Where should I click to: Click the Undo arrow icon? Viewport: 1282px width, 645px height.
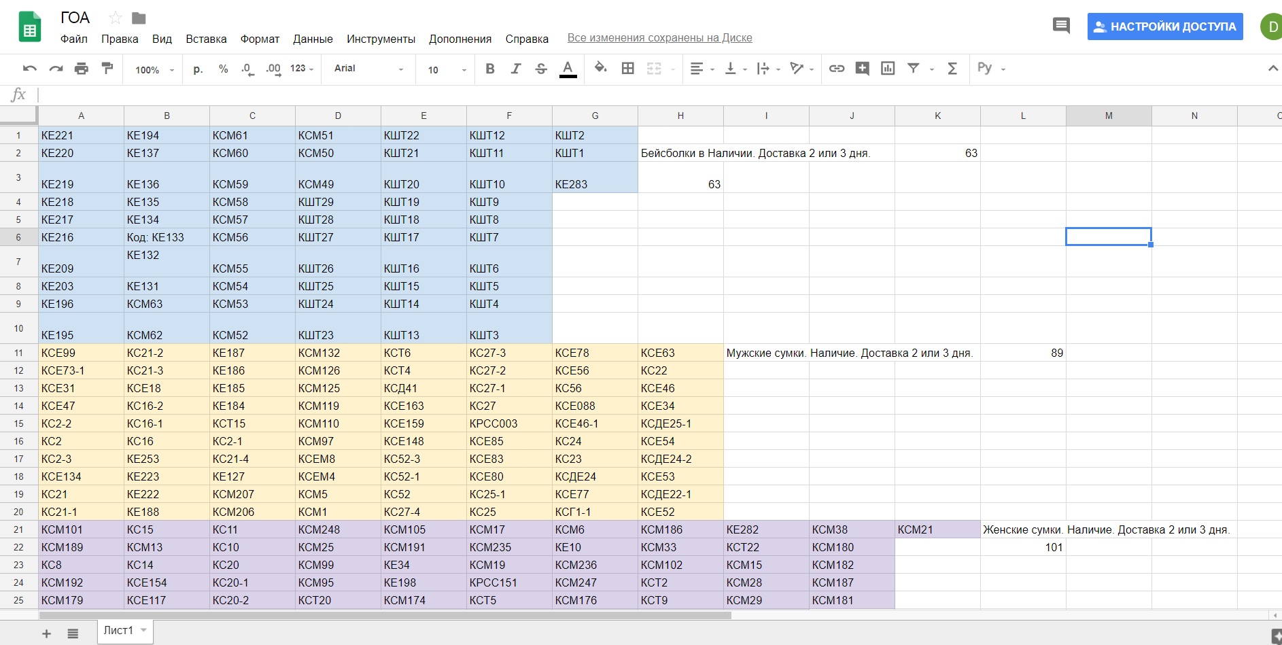(x=30, y=69)
